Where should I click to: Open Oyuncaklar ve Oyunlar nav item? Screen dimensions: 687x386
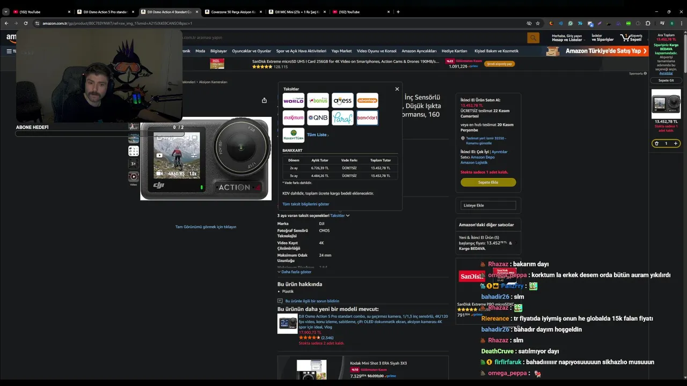[252, 51]
